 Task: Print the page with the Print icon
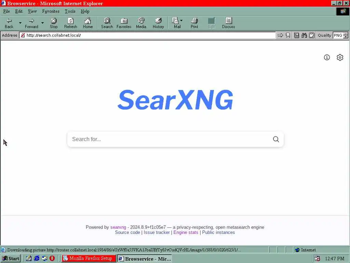(194, 23)
